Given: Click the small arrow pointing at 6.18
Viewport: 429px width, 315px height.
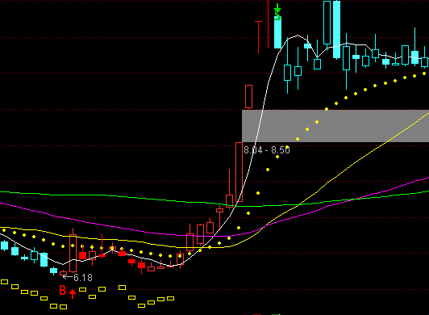Looking at the screenshot, I should pos(68,277).
